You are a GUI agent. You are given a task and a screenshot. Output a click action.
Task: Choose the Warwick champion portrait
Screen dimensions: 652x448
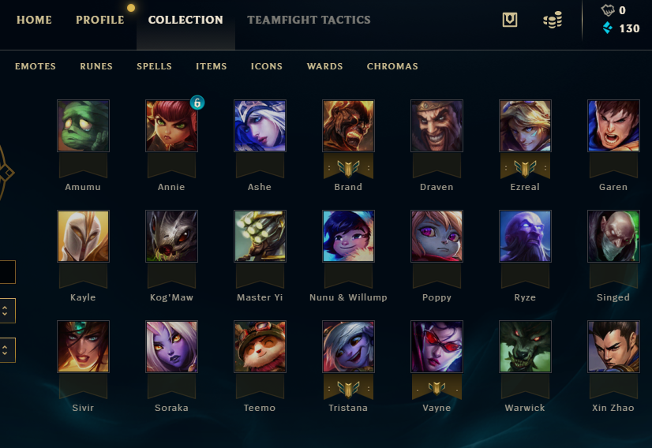[x=525, y=346]
